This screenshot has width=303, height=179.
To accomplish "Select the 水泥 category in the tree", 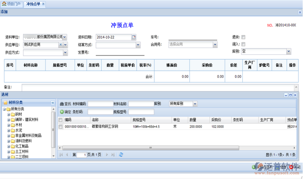I will (19, 130).
